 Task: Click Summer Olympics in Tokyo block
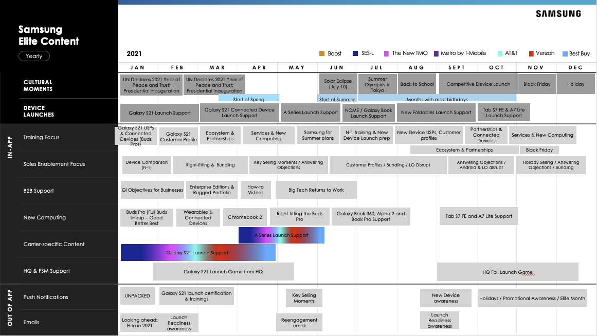[x=377, y=84]
